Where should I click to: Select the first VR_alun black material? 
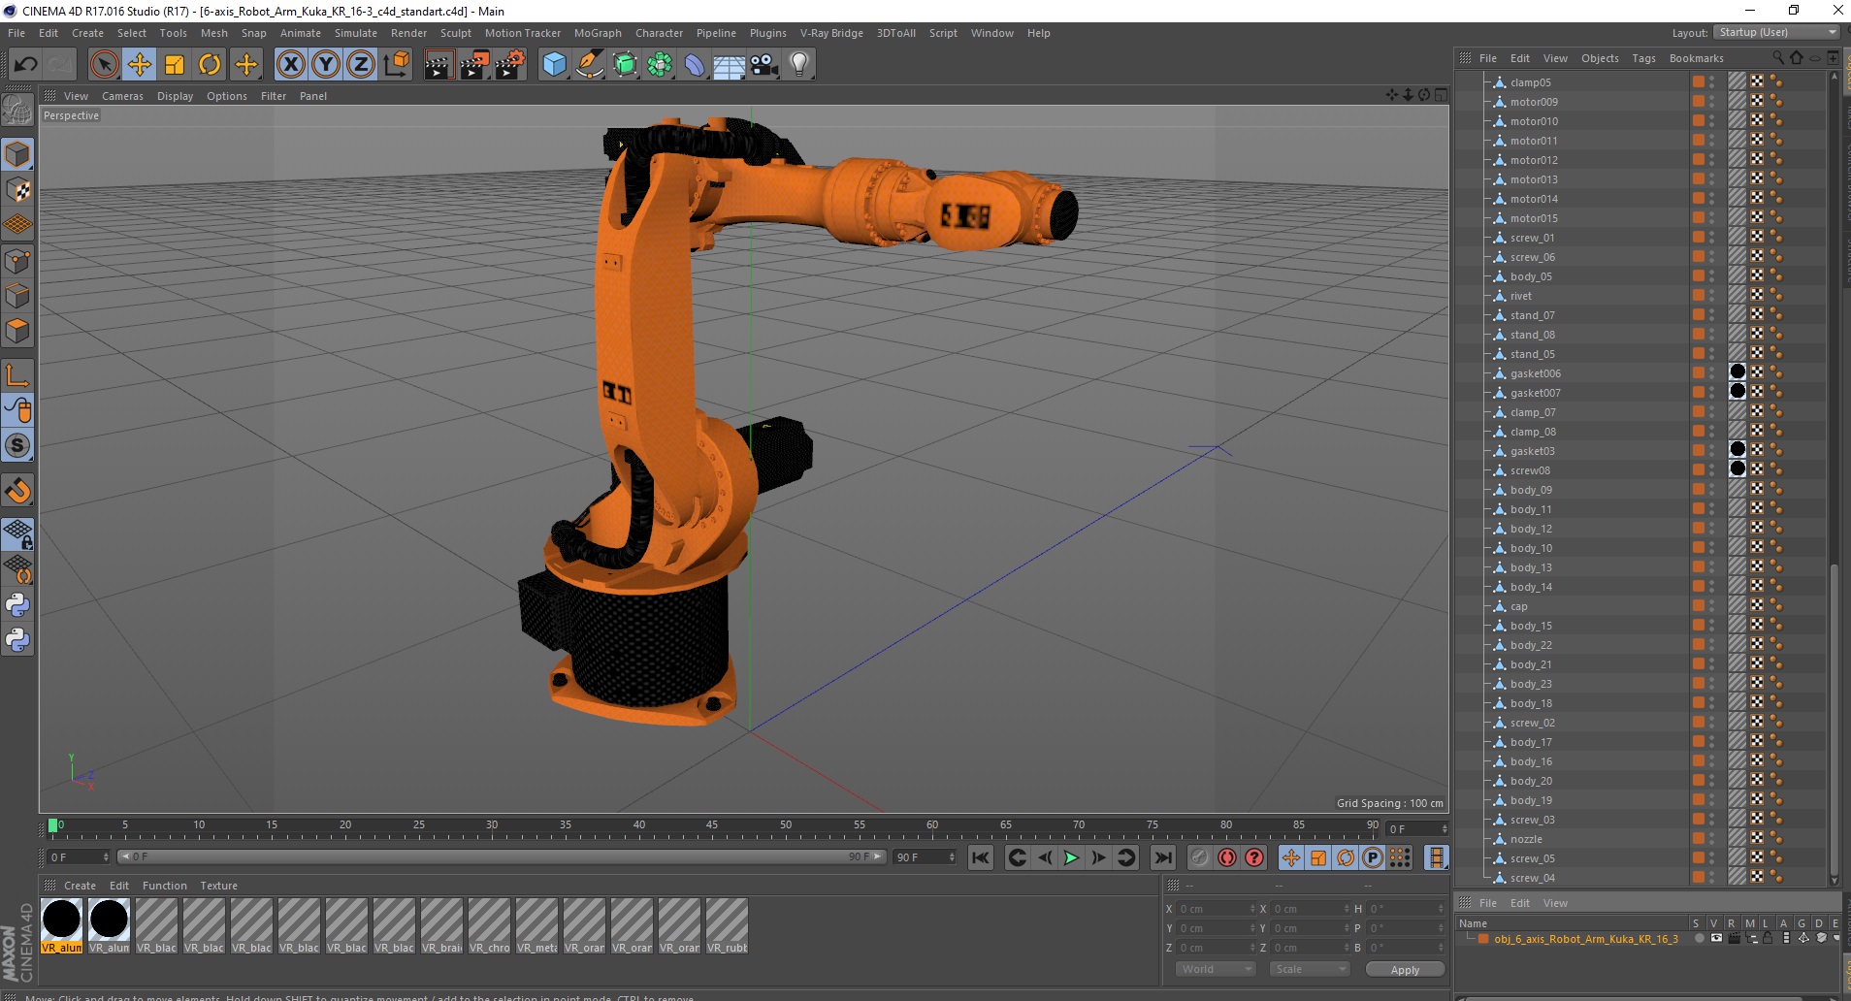click(x=61, y=925)
